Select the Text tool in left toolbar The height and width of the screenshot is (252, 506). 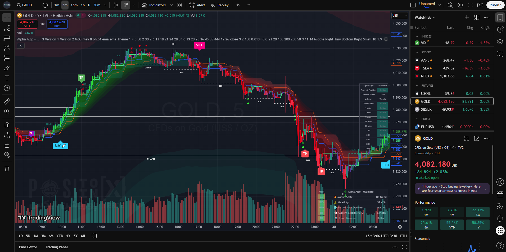click(x=7, y=78)
